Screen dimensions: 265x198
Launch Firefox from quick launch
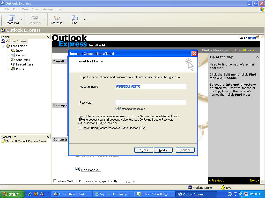tap(36, 194)
